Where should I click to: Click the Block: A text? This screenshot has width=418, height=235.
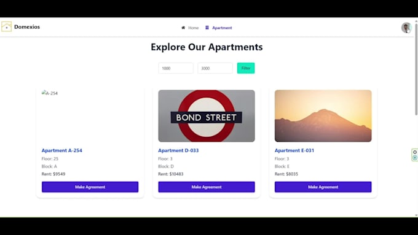pos(49,166)
